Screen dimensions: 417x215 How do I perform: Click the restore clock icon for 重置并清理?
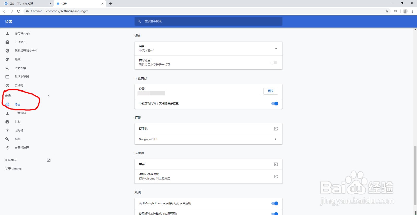(x=7, y=148)
